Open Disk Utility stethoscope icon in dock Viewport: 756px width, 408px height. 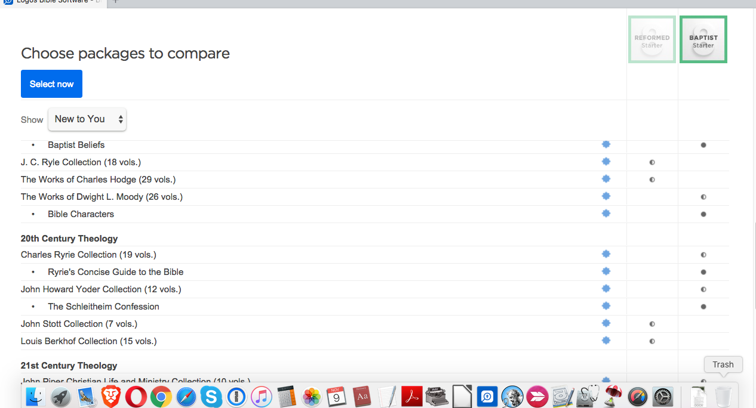coord(588,396)
